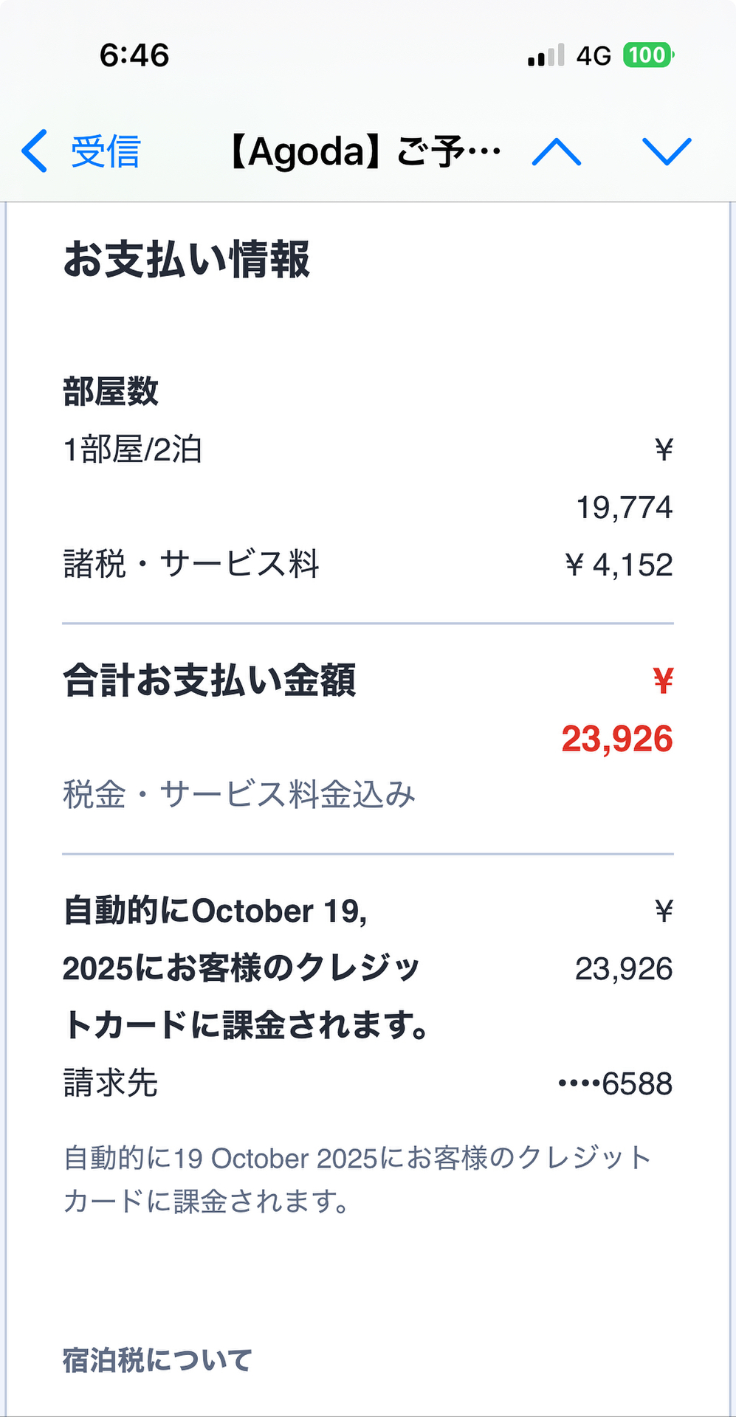Screen dimensions: 736x1417
Task: Tap the 税金・サービス料金込み note
Action: click(x=239, y=795)
